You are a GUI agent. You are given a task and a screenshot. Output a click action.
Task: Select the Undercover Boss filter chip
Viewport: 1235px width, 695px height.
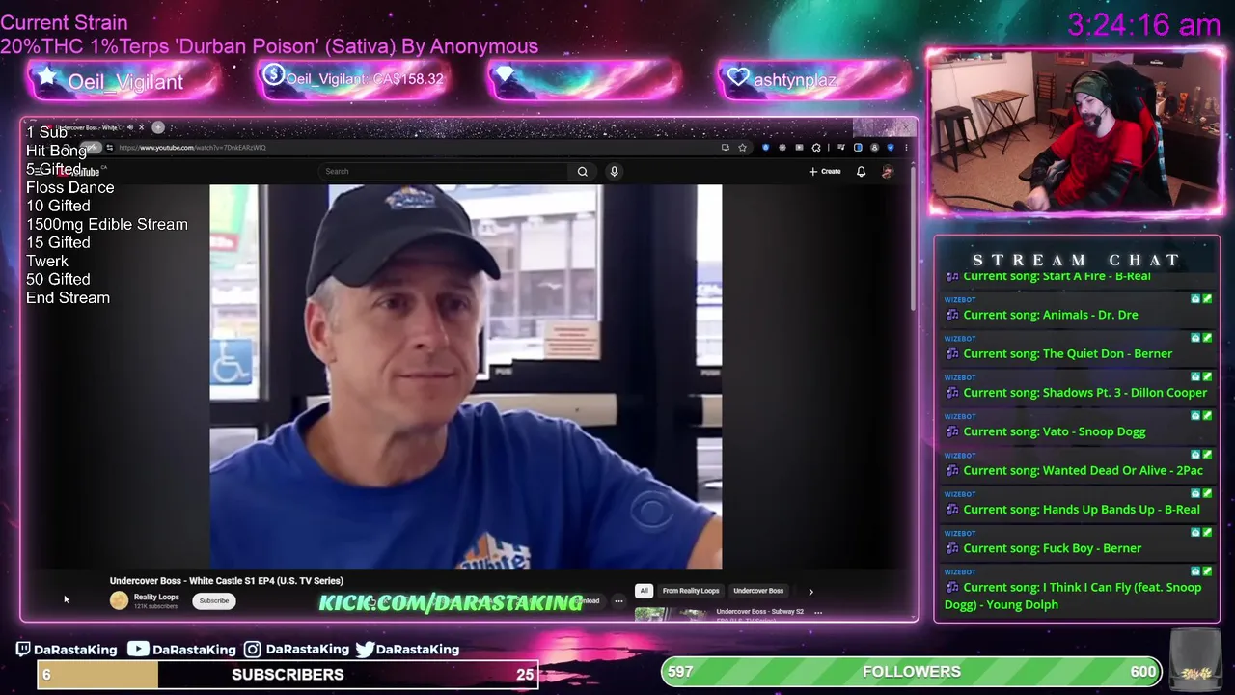click(758, 591)
